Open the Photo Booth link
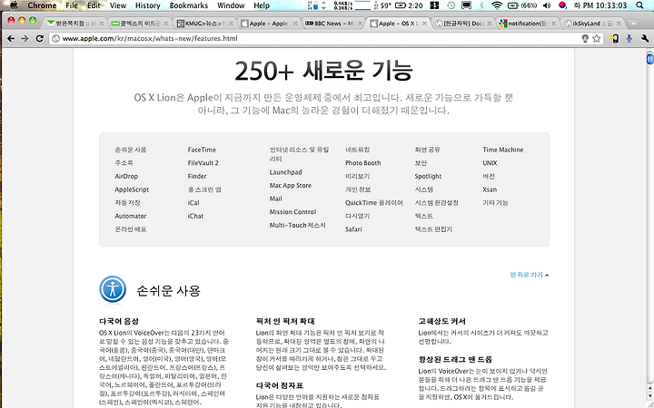 pyautogui.click(x=362, y=163)
